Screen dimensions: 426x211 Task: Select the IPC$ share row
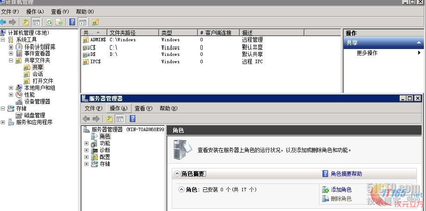[211, 62]
